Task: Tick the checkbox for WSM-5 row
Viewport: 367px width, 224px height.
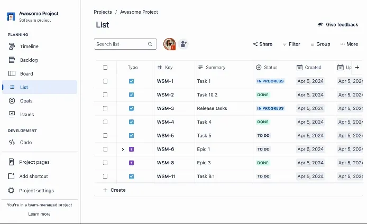Action: pos(105,135)
